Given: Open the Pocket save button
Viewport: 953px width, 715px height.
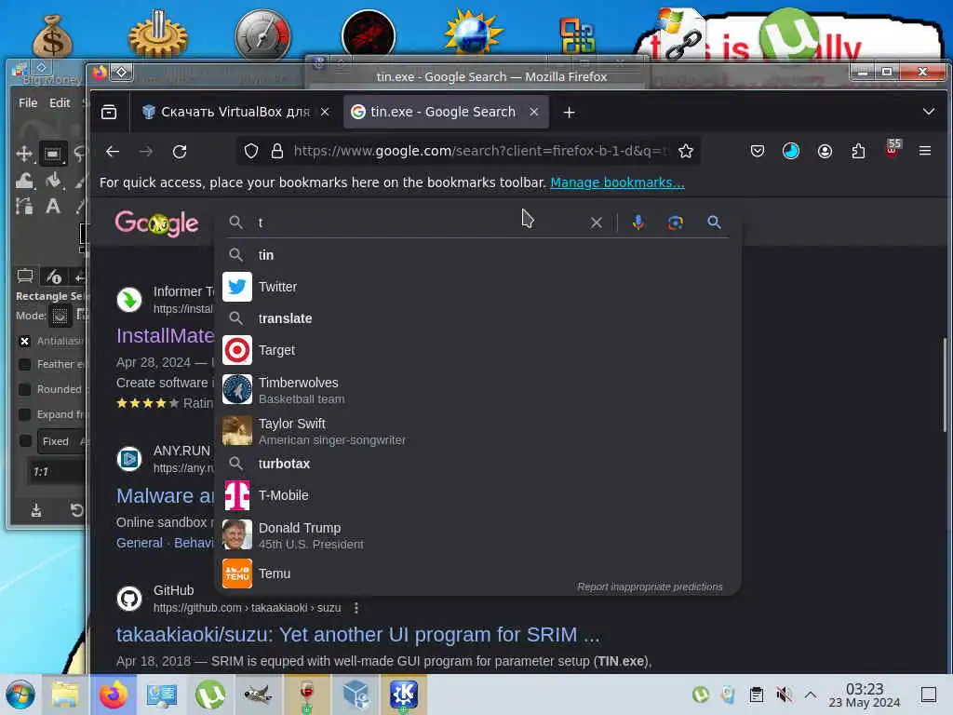Looking at the screenshot, I should 758,151.
